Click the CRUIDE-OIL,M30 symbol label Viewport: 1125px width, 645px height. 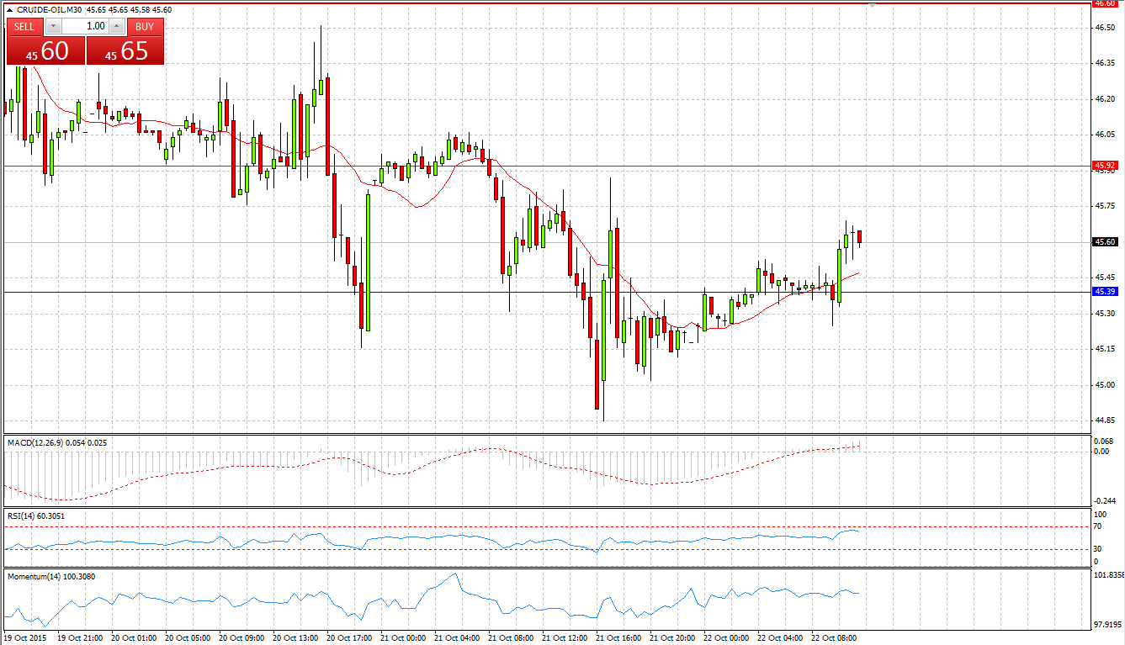(x=49, y=9)
